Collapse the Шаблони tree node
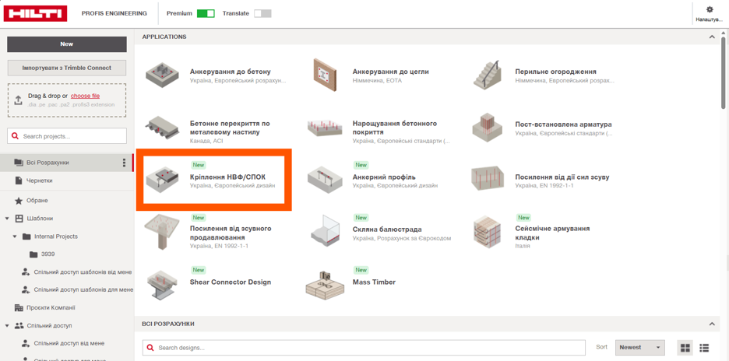The height and width of the screenshot is (361, 729). (x=8, y=219)
